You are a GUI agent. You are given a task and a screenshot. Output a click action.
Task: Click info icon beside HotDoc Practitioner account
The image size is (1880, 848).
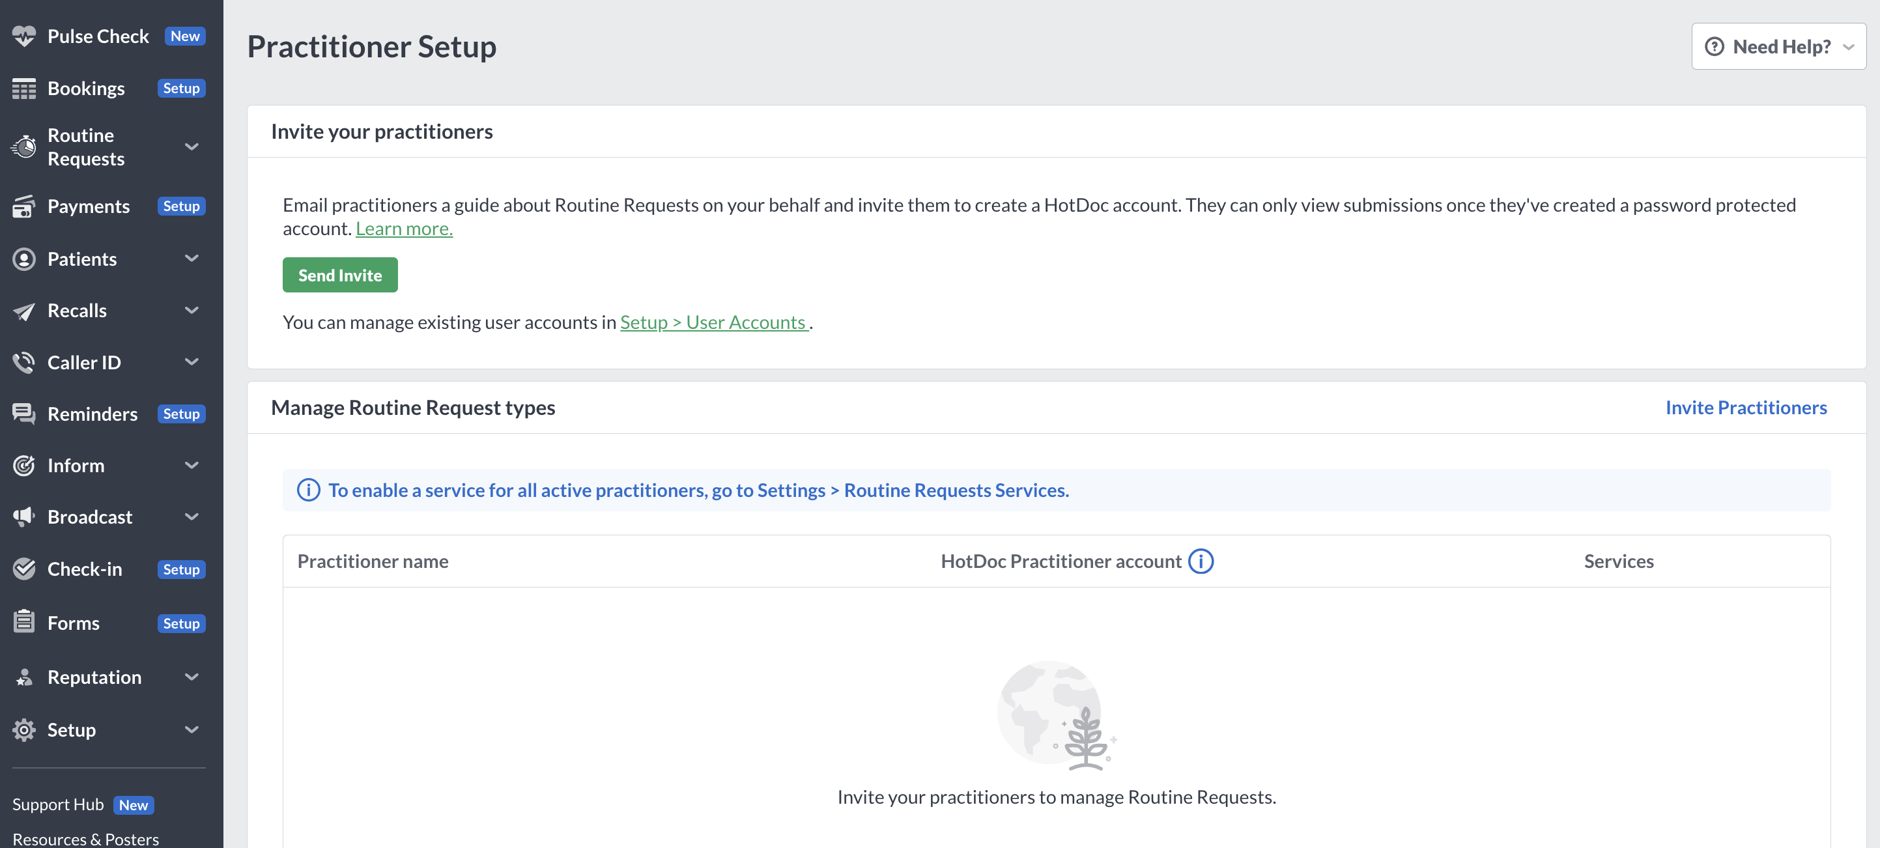(1201, 561)
